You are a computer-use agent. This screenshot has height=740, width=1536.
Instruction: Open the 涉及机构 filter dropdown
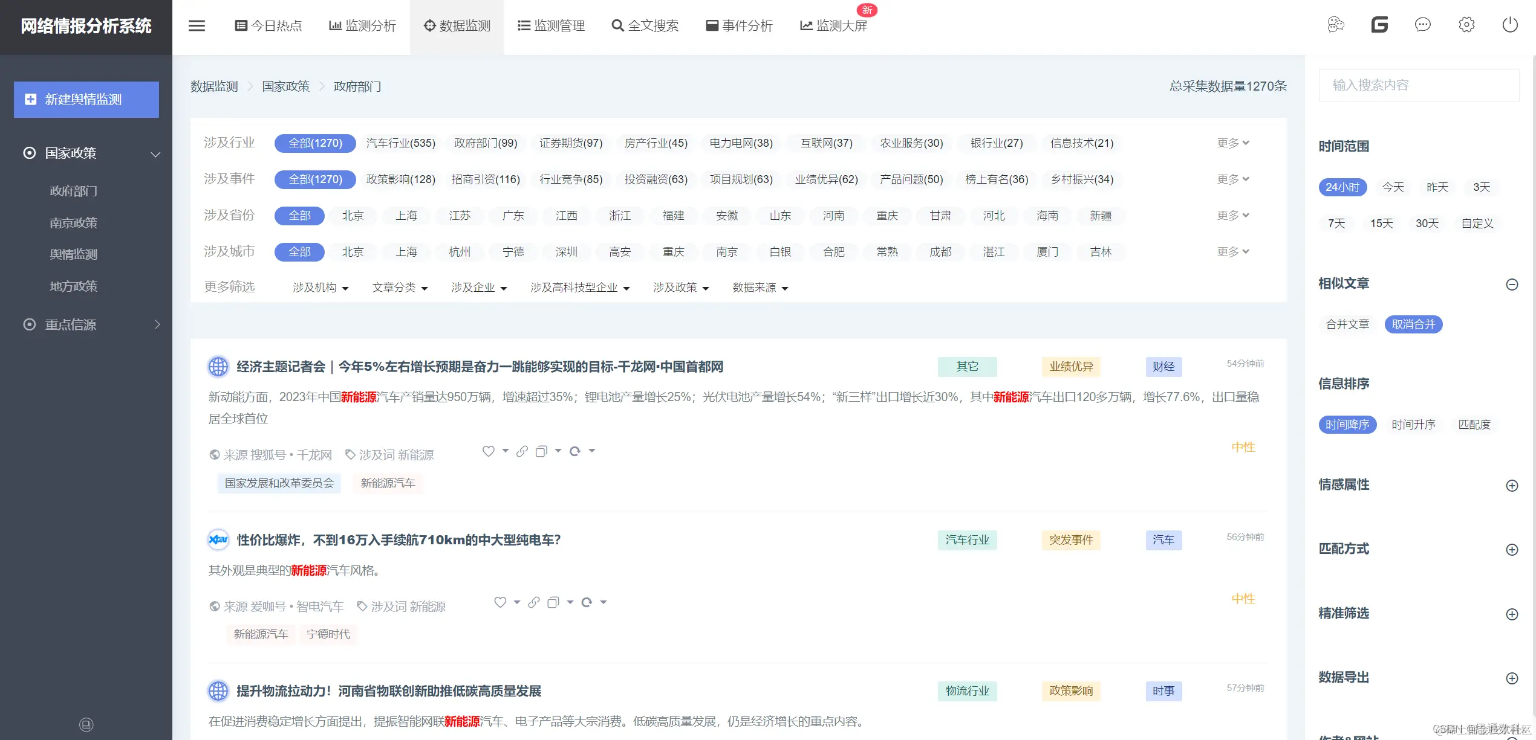tap(321, 288)
